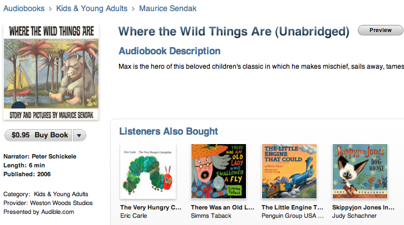View author Simms Taback
The image size is (404, 225).
point(211,216)
